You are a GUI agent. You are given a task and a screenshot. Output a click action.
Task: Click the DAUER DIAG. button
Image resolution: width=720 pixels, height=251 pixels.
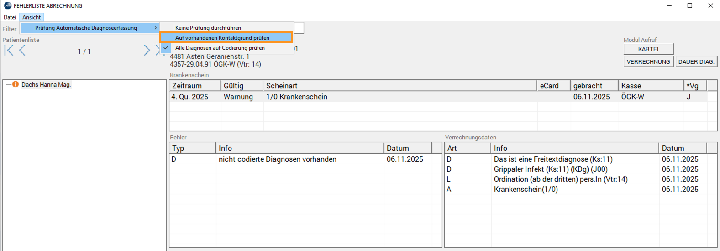click(696, 61)
